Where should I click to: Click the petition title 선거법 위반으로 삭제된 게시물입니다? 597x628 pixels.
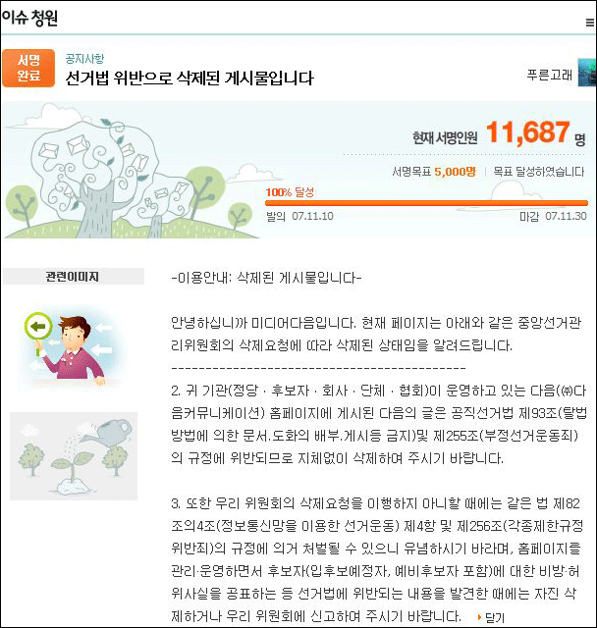190,78
